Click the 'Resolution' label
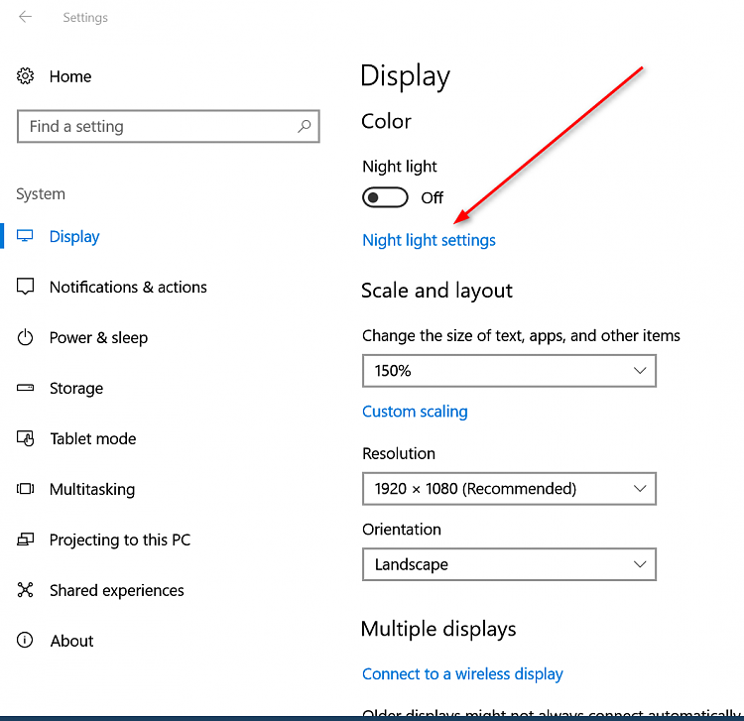This screenshot has width=744, height=721. (x=399, y=453)
